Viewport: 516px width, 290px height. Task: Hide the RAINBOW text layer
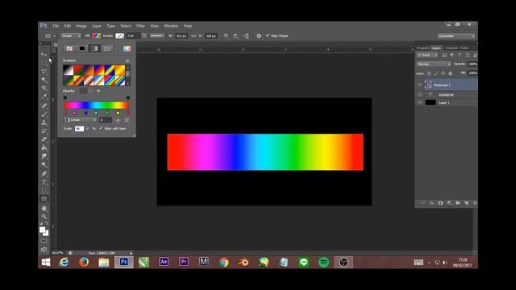[419, 95]
